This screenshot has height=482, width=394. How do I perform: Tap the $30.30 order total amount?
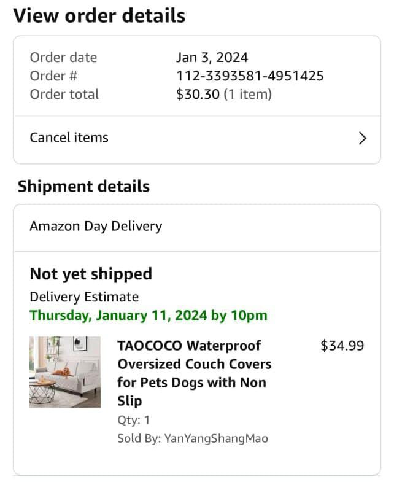197,95
